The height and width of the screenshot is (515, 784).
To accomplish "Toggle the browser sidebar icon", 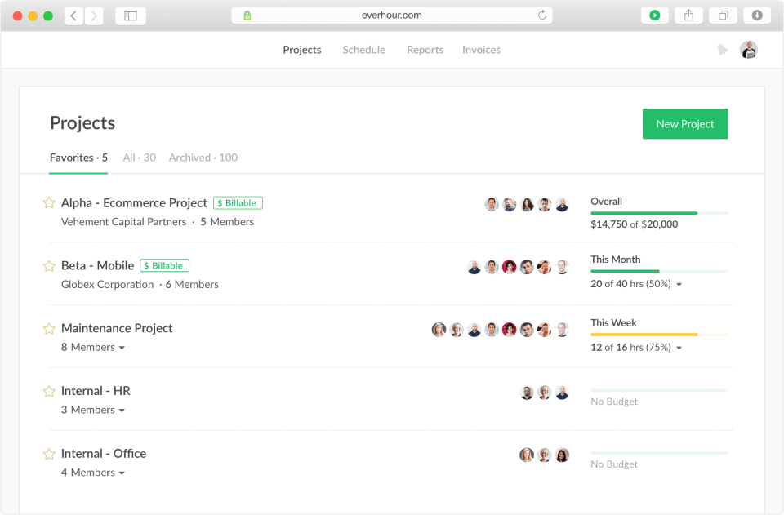I will tap(130, 15).
